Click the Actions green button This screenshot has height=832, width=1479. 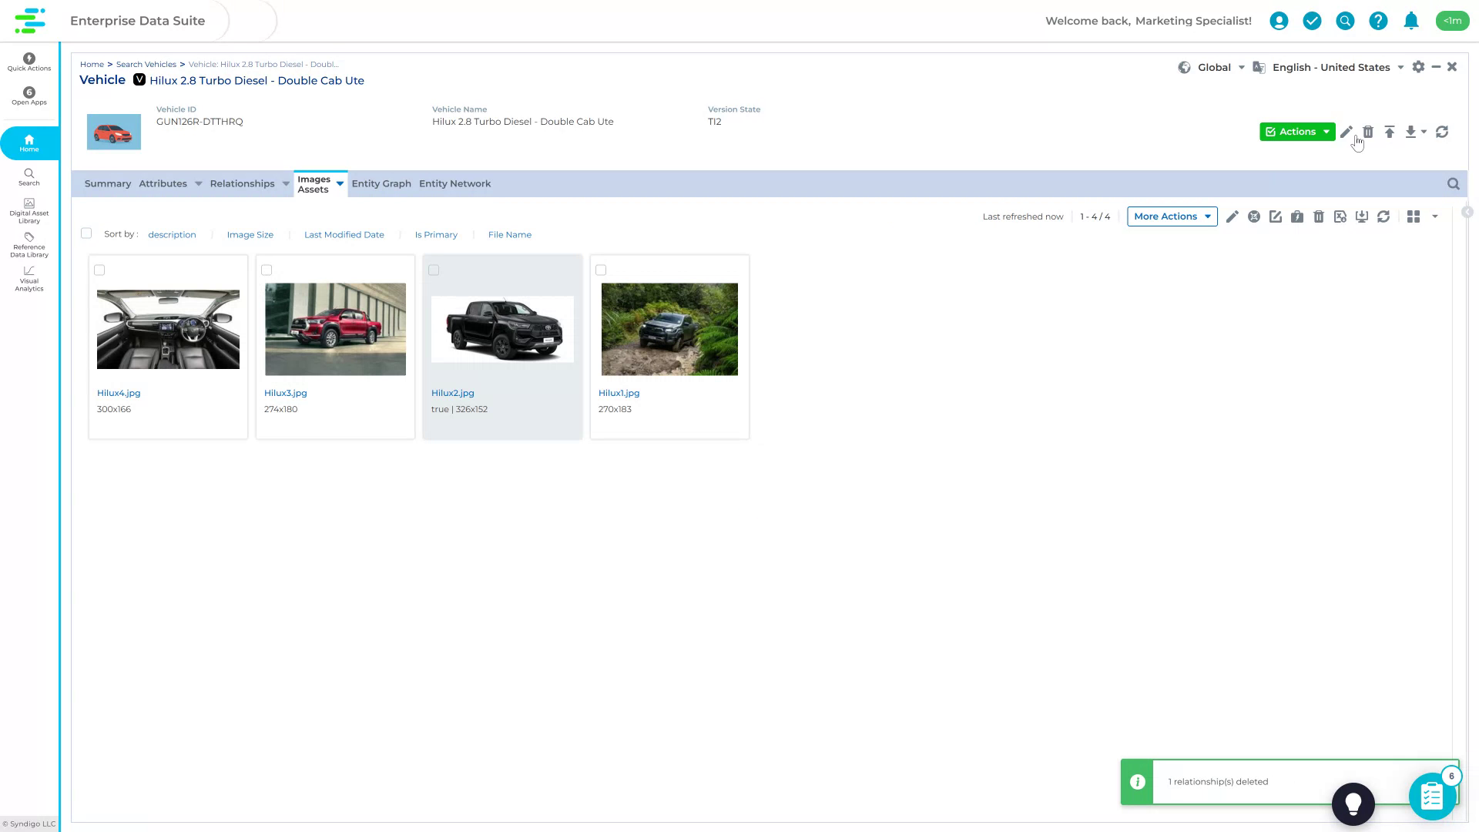[x=1296, y=132]
